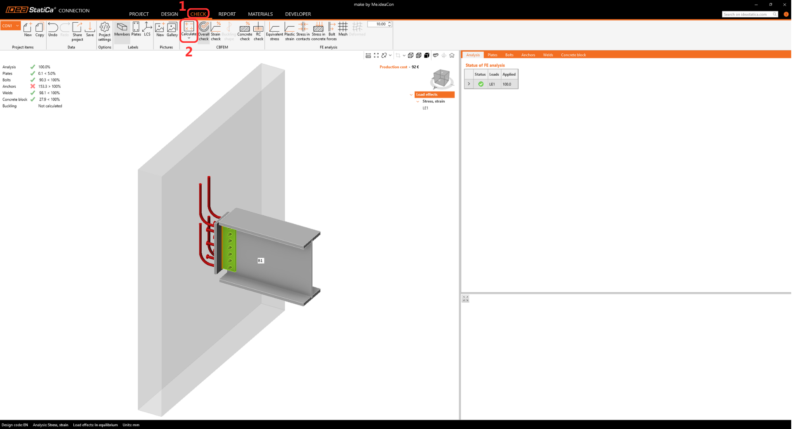Show Bolt forces
The height and width of the screenshot is (429, 792).
click(x=332, y=32)
